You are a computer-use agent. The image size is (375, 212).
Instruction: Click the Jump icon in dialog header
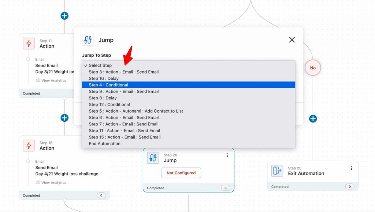point(88,39)
